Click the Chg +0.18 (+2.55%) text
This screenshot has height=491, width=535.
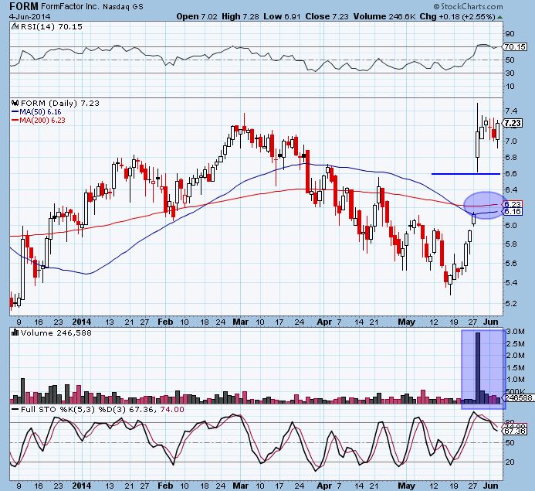(x=457, y=16)
